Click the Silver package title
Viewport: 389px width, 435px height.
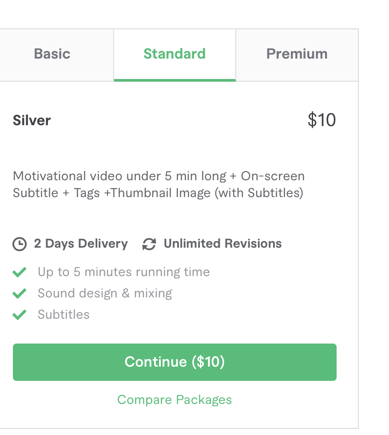[x=32, y=120]
